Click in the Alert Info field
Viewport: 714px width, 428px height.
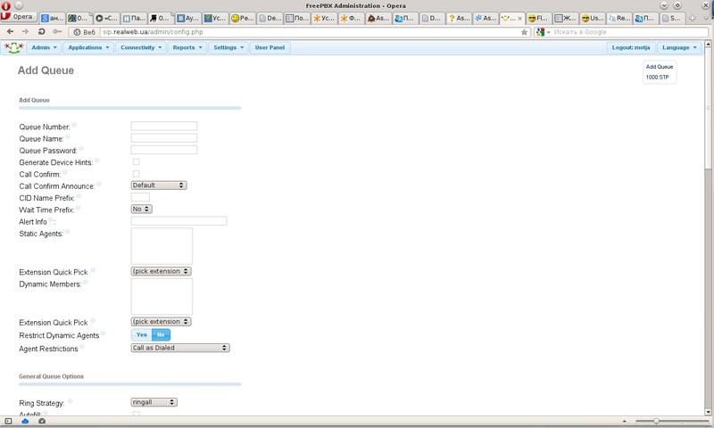(x=179, y=221)
